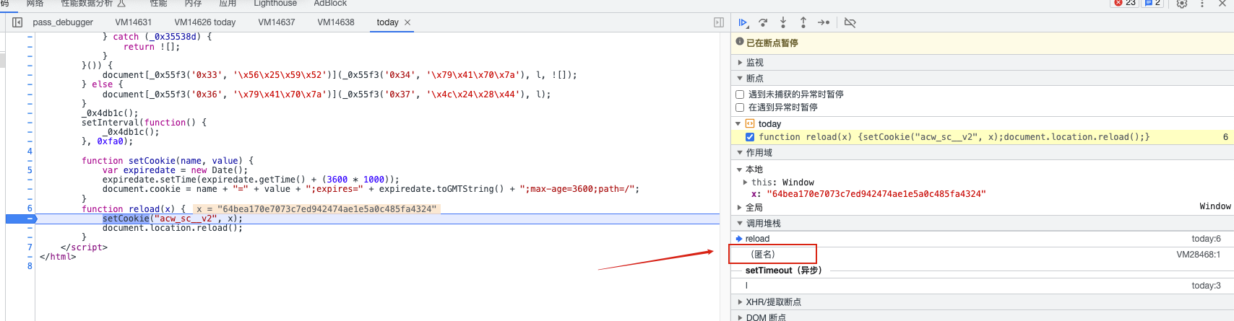Open the AdBlock panel tab
The image size is (1234, 321).
[x=330, y=4]
